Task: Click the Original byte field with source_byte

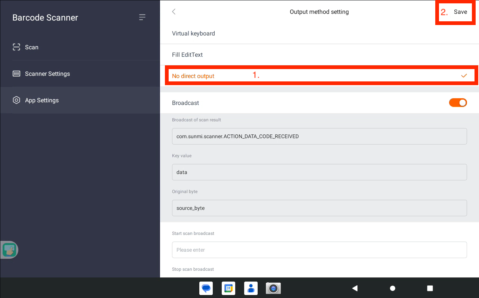Action: click(x=319, y=208)
